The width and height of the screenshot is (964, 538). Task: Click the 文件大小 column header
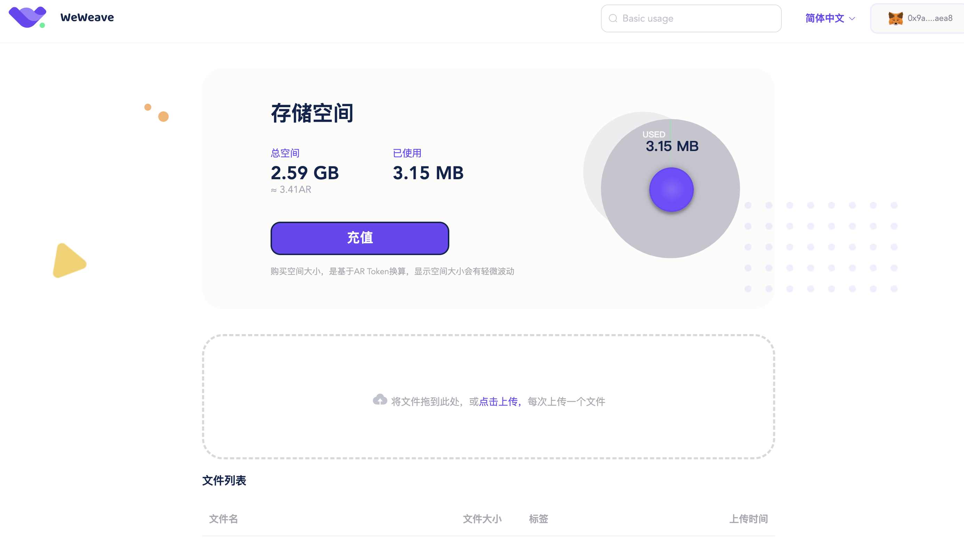(482, 519)
